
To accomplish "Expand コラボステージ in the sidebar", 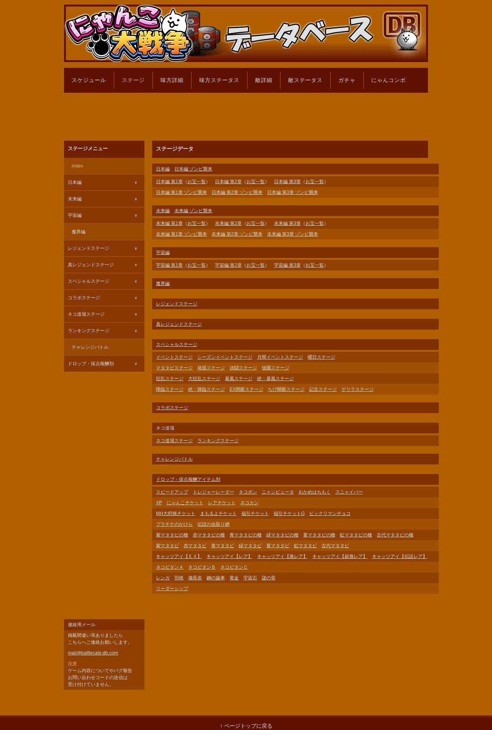I will (104, 298).
